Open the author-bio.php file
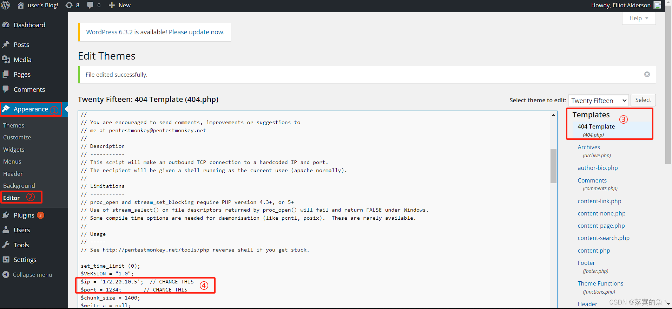This screenshot has height=309, width=672. point(598,168)
